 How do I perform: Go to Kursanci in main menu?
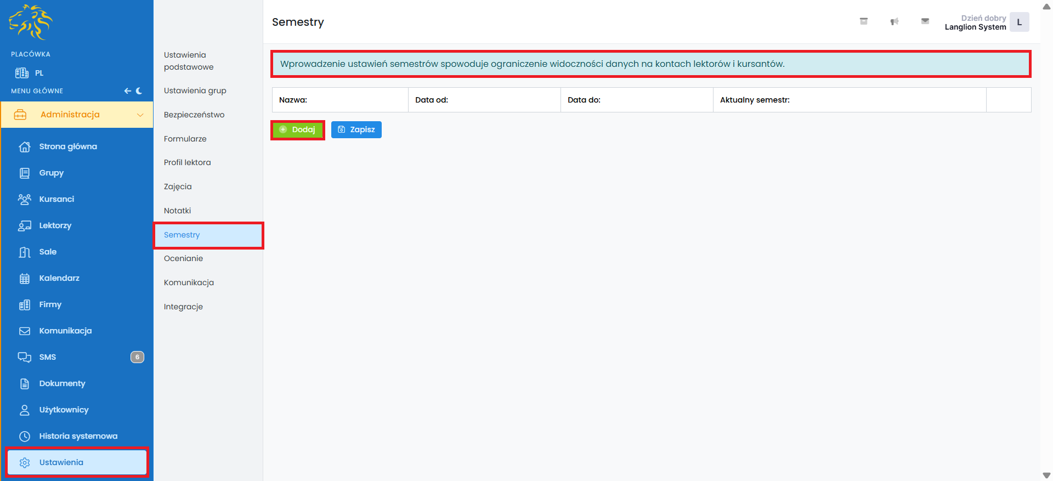pyautogui.click(x=56, y=199)
